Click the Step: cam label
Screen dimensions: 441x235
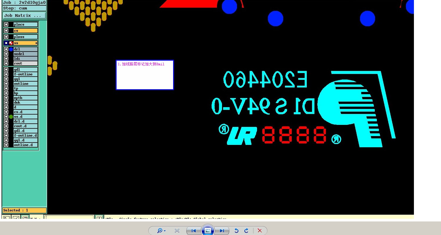click(24, 8)
